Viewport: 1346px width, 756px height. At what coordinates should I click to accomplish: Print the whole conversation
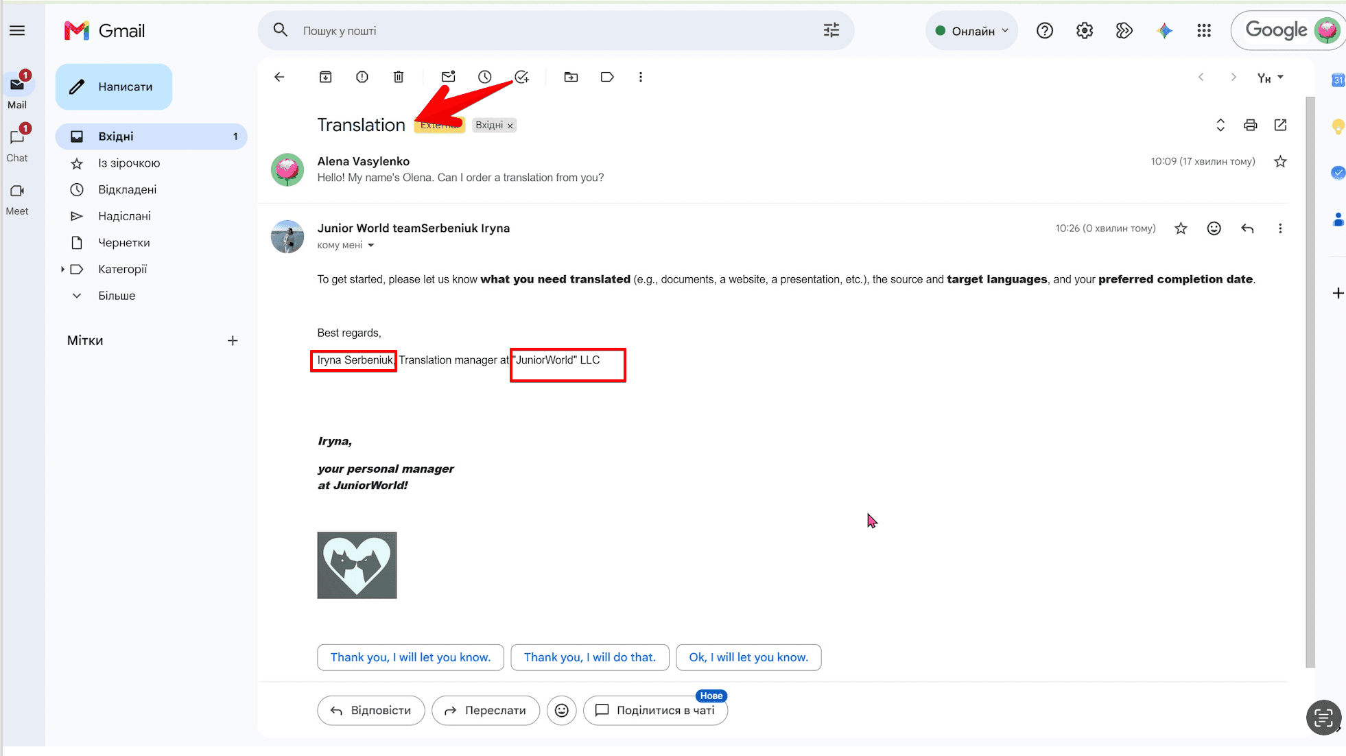tap(1251, 125)
